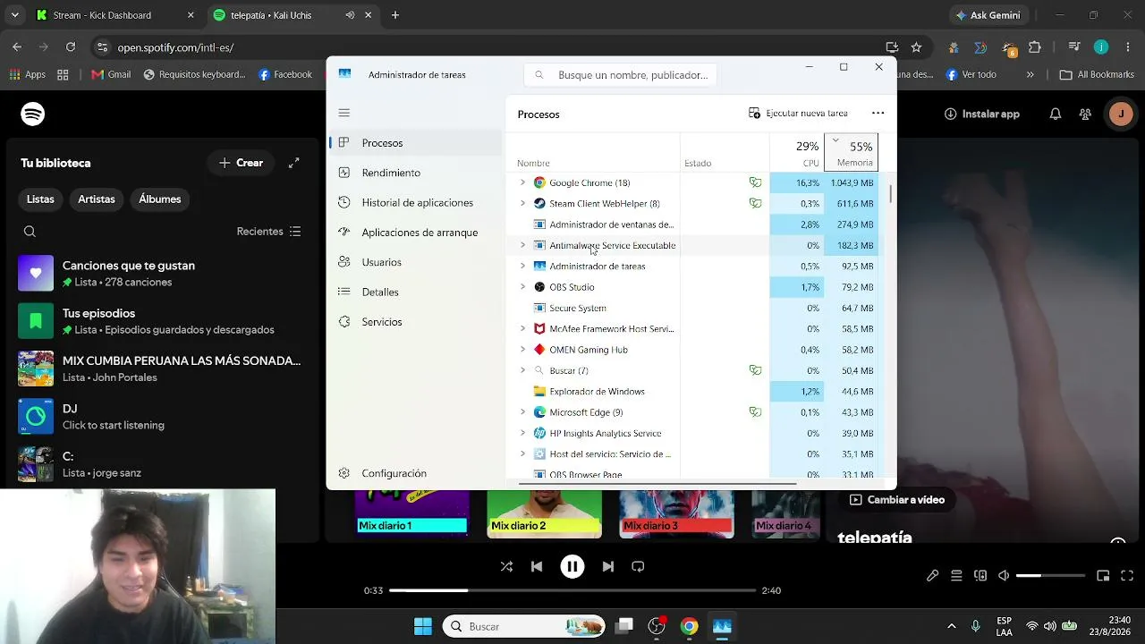Viewport: 1145px width, 644px height.
Task: Pause the playing song in Spotify
Action: pos(572,566)
